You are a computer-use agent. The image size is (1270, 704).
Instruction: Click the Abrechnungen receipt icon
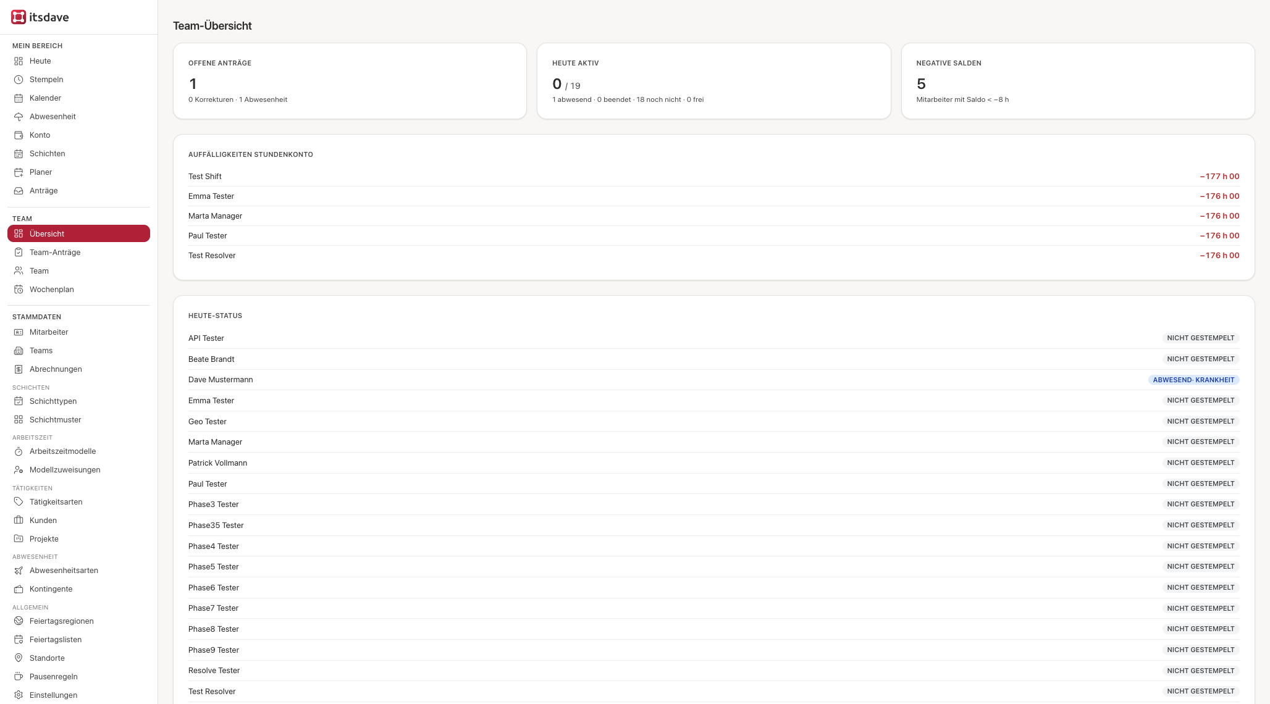coord(19,369)
